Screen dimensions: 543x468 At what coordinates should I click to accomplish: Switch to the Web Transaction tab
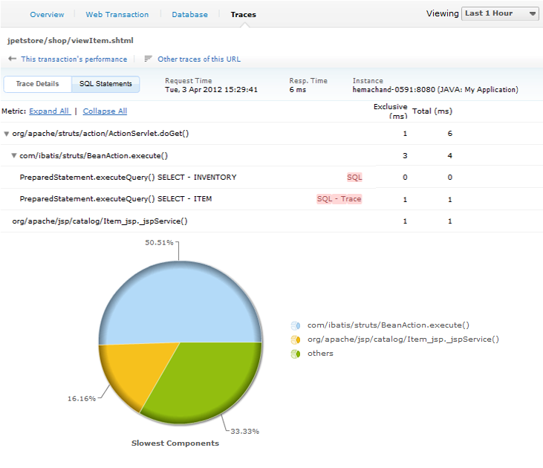(x=117, y=15)
